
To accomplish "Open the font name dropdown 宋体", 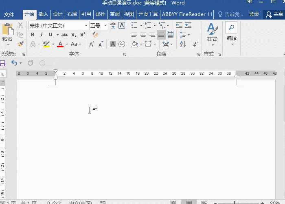I will (86, 25).
